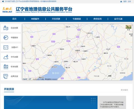Open the scrolling 2018版天地图 notice text

[x=31, y=1]
